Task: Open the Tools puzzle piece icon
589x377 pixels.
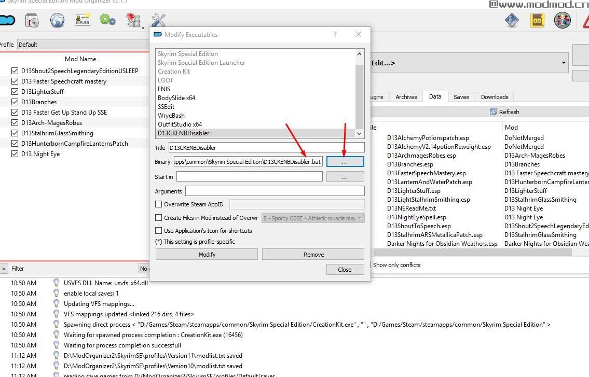Action: click(x=133, y=20)
